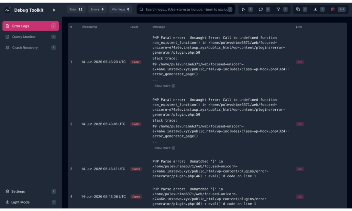The height and width of the screenshot is (211, 352).
Task: Focus the Search logs input field
Action: [186, 9]
